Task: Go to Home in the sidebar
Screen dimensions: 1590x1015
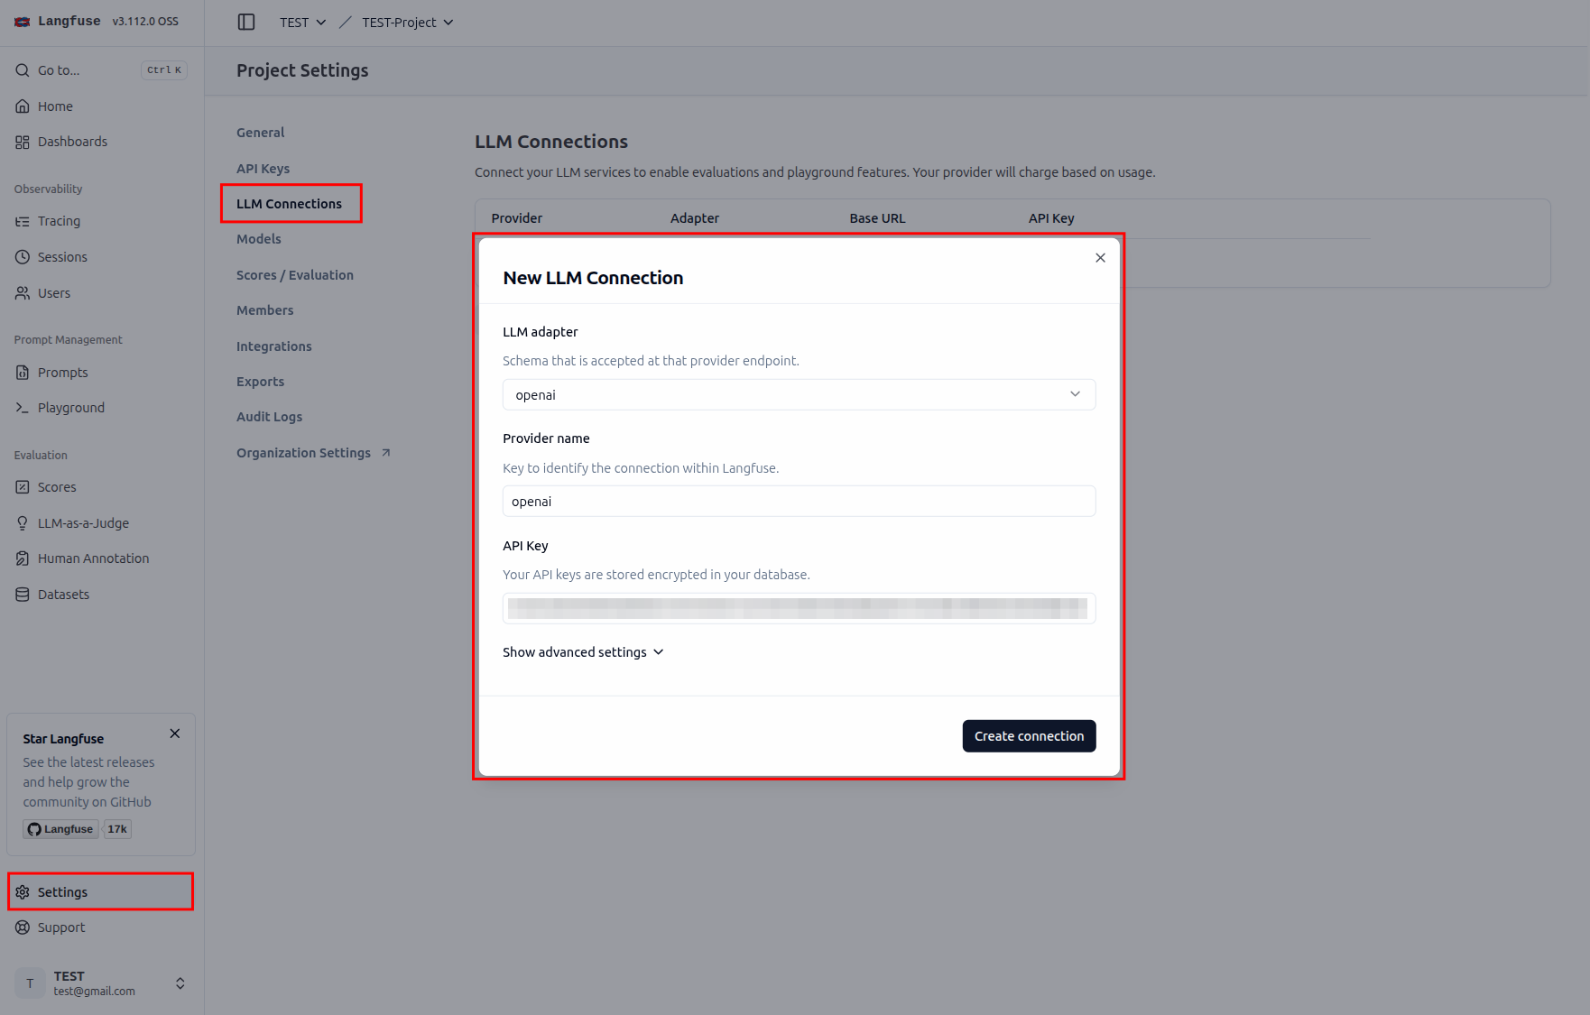Action: [x=55, y=106]
